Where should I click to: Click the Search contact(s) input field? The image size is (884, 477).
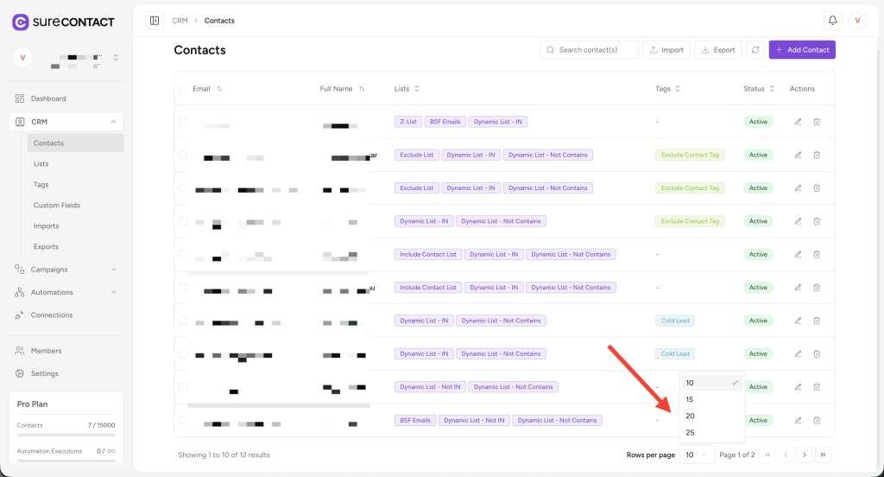[x=596, y=50]
